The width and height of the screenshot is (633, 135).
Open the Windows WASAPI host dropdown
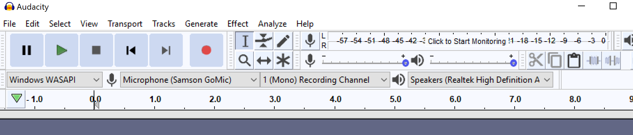[55, 80]
